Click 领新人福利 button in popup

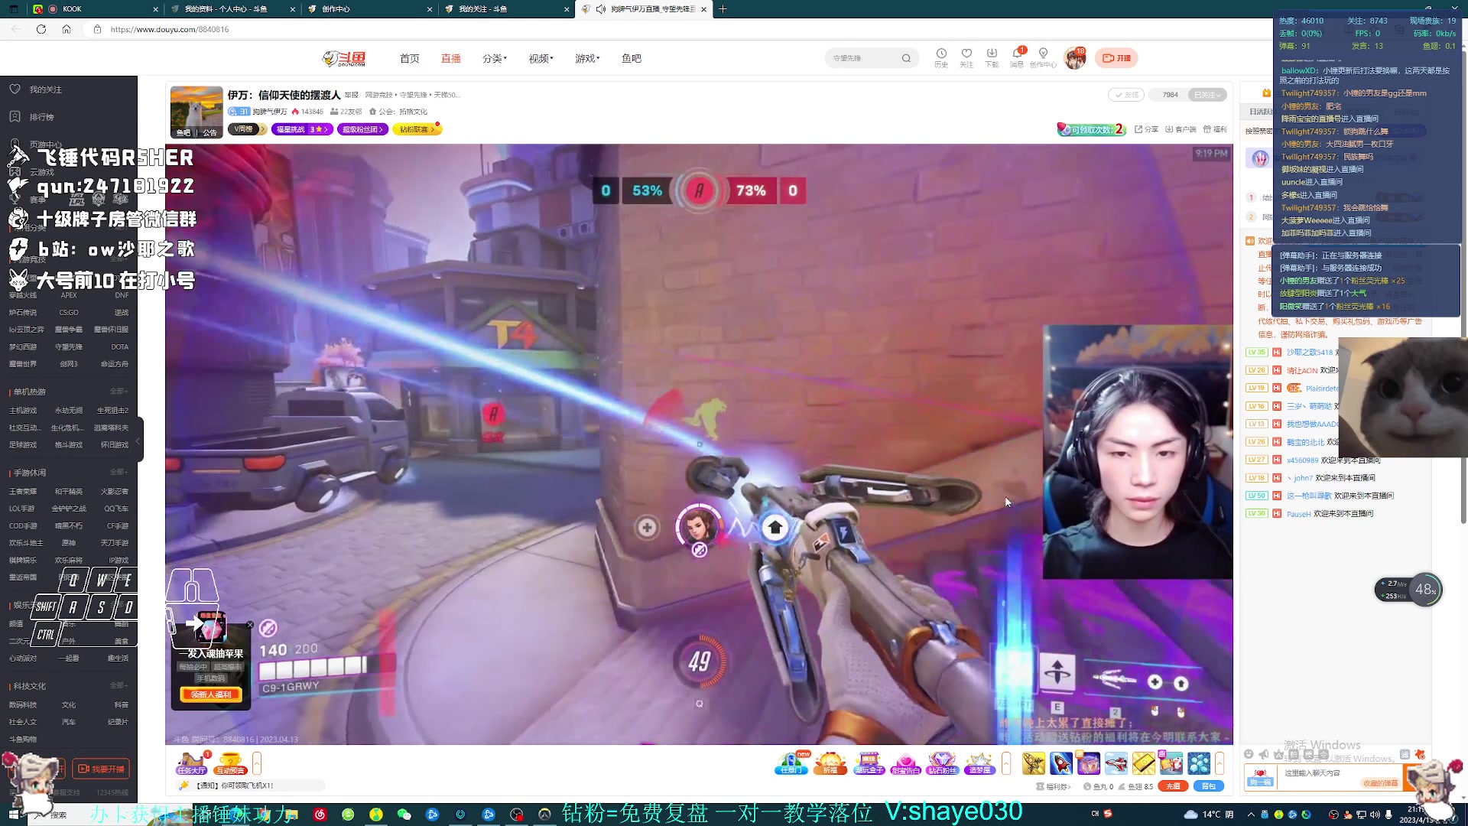click(211, 694)
